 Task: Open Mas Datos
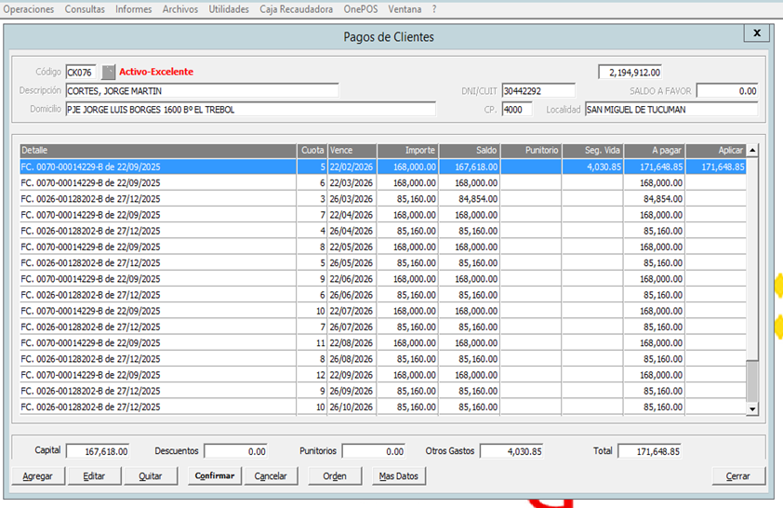point(399,476)
